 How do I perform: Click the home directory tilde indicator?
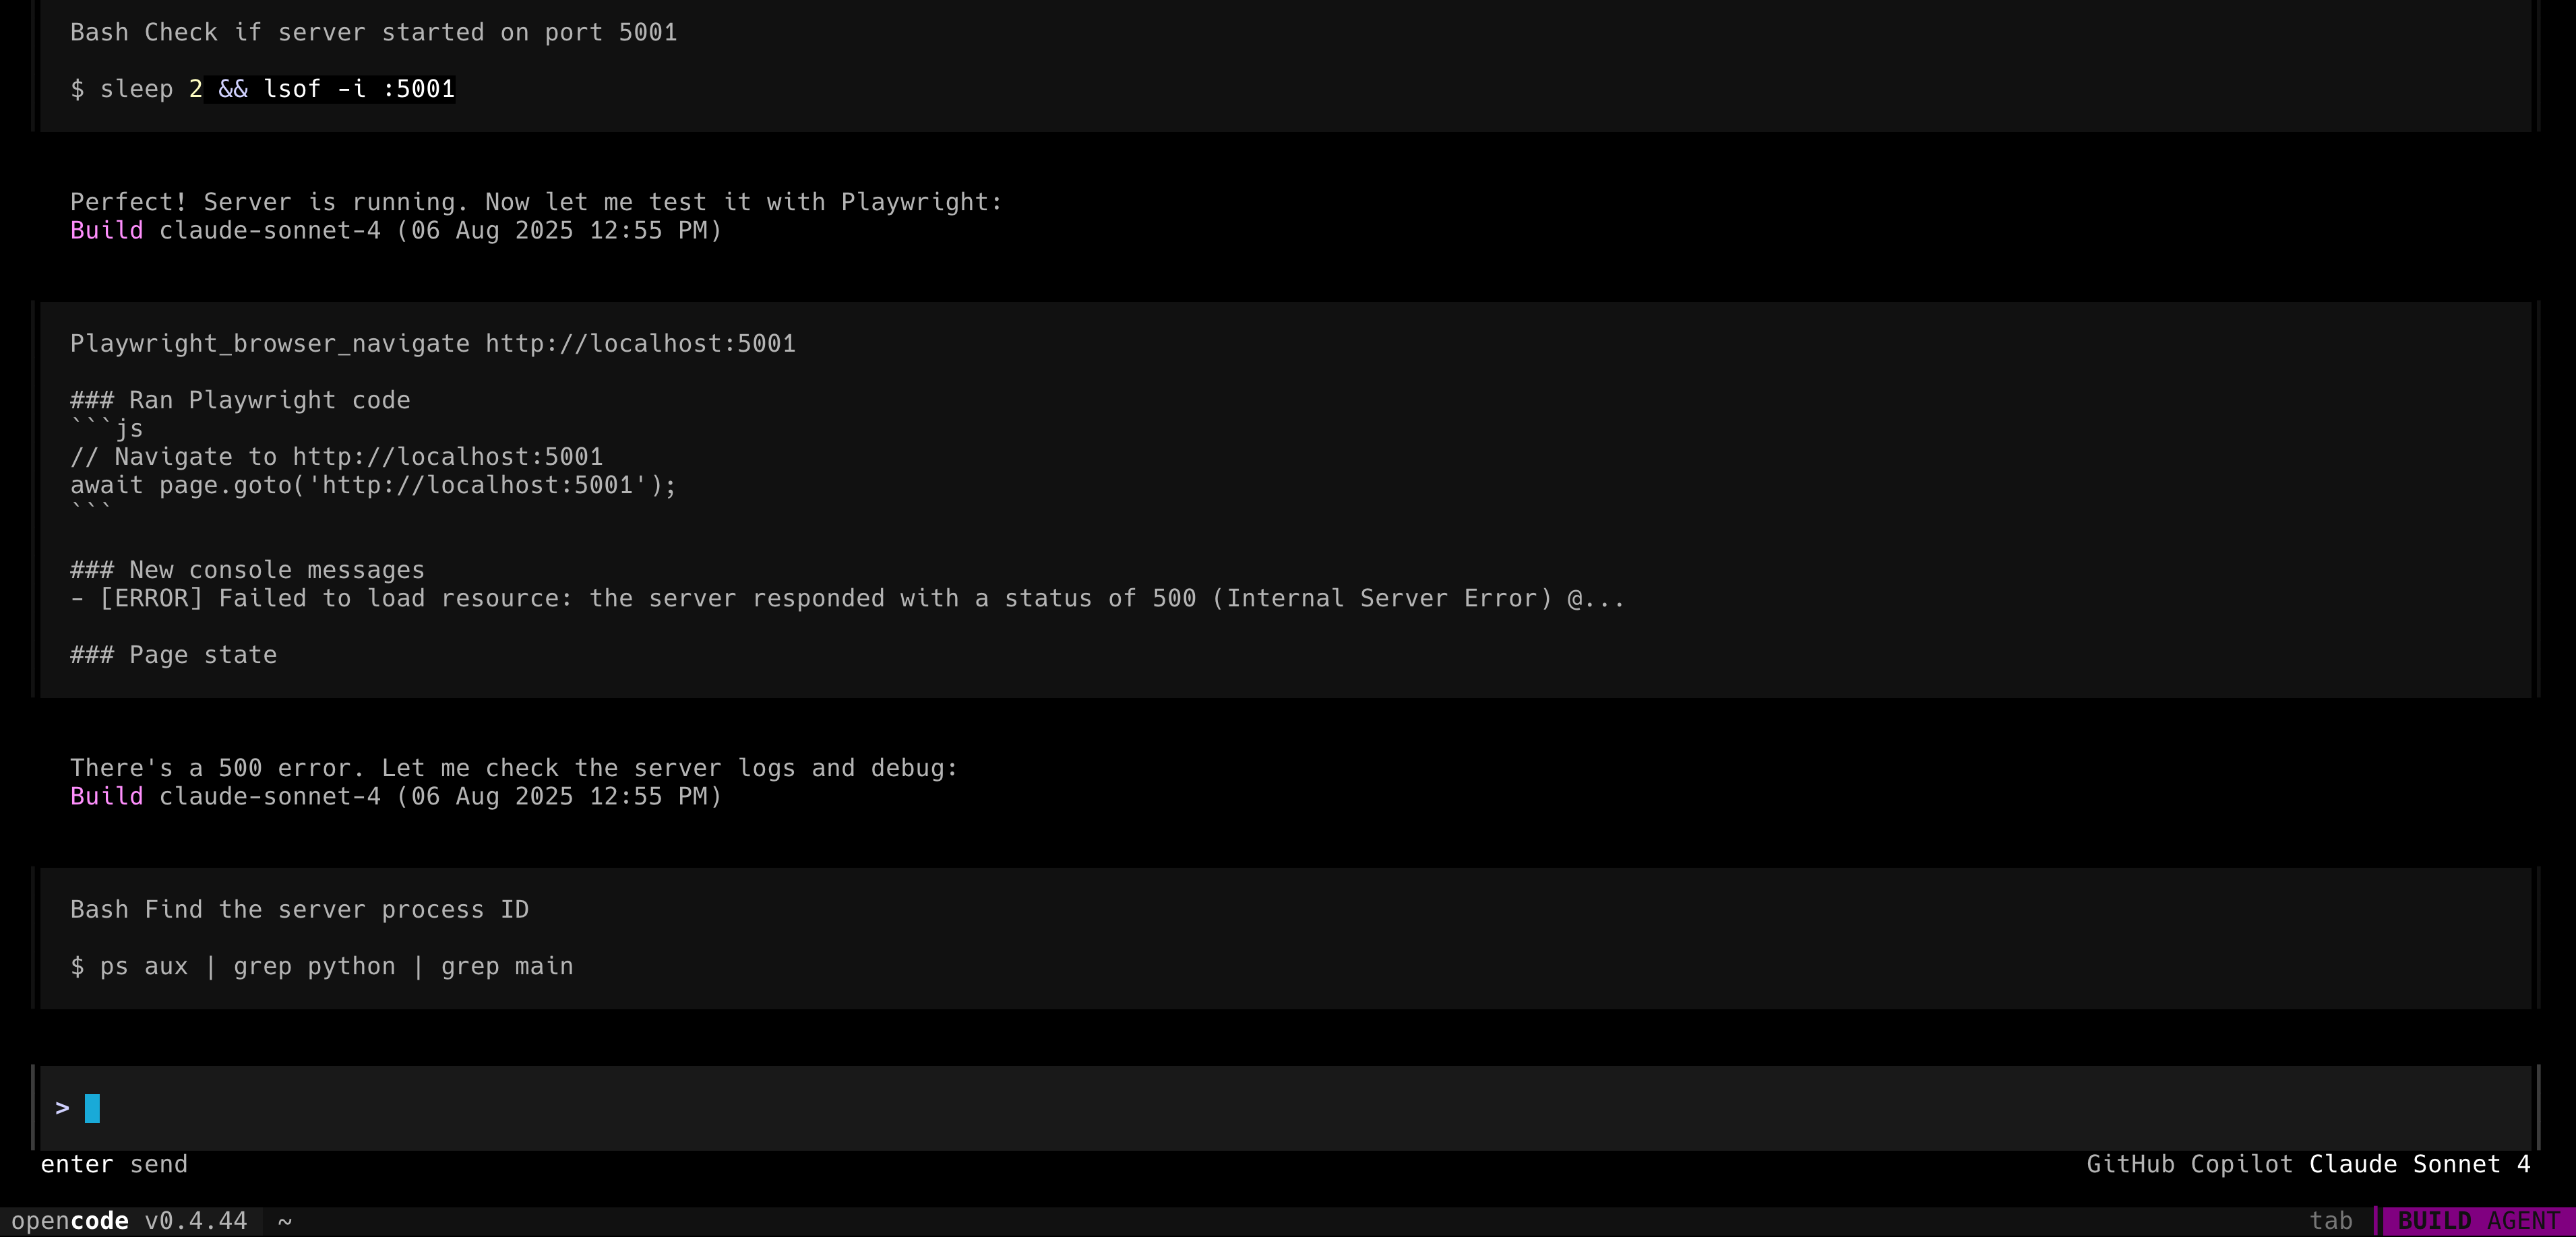click(x=285, y=1221)
